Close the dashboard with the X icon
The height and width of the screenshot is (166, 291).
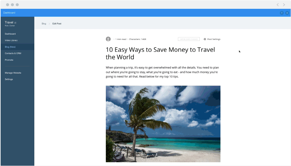pos(287,13)
